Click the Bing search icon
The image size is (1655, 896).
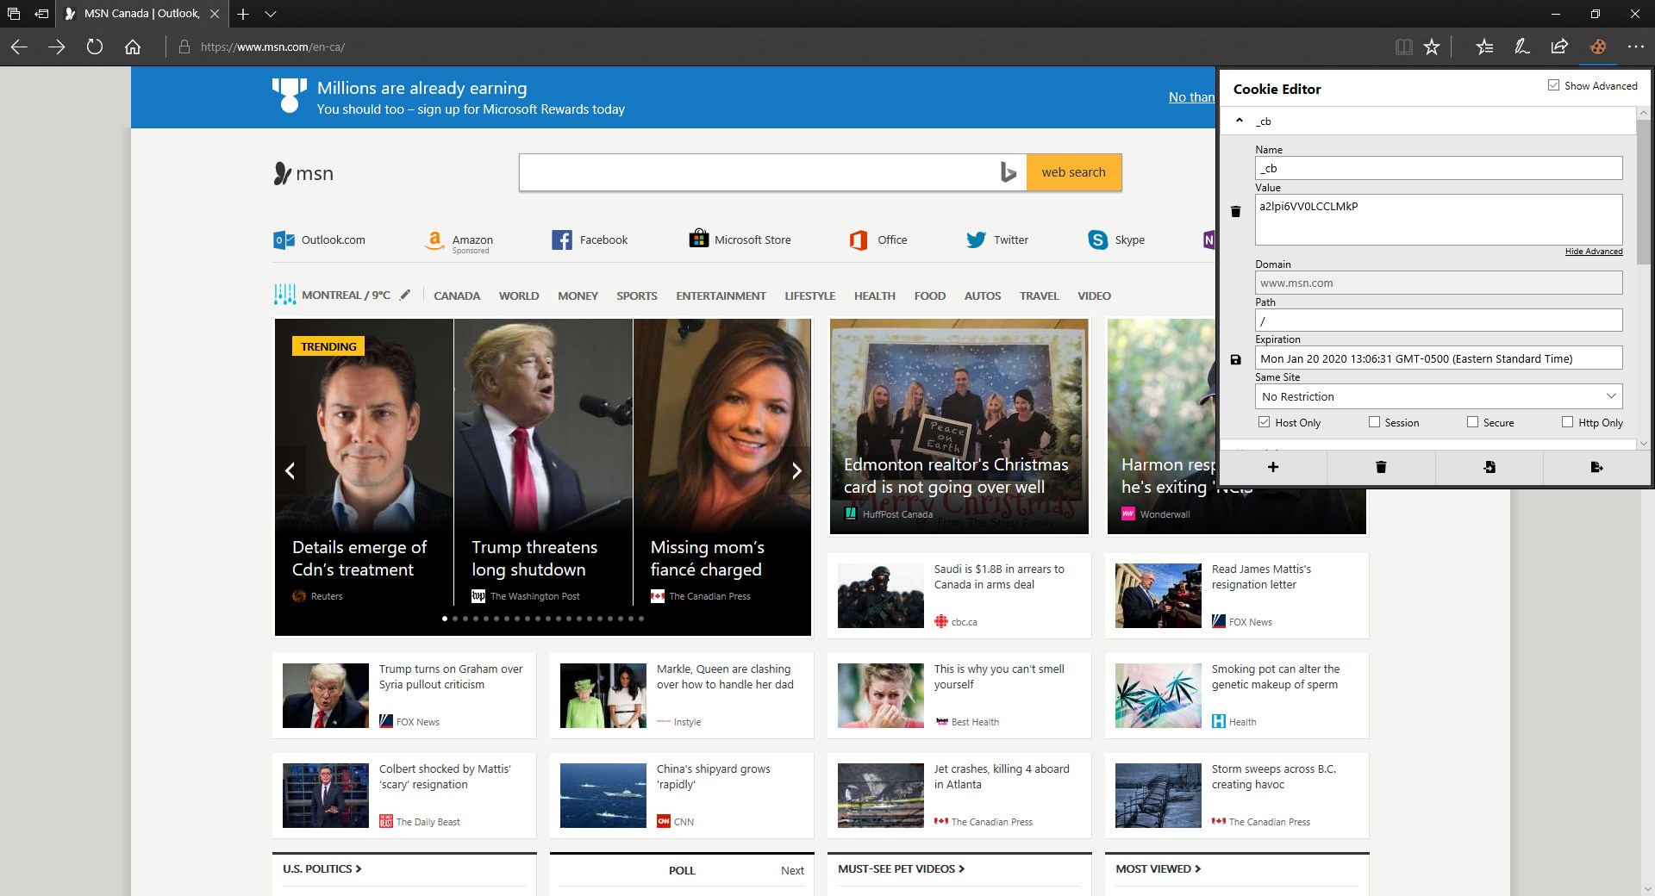coord(1009,172)
